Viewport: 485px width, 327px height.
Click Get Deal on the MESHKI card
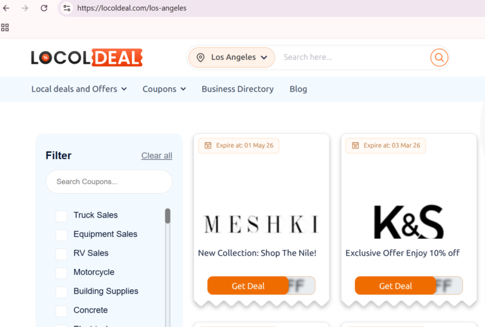[x=248, y=285]
